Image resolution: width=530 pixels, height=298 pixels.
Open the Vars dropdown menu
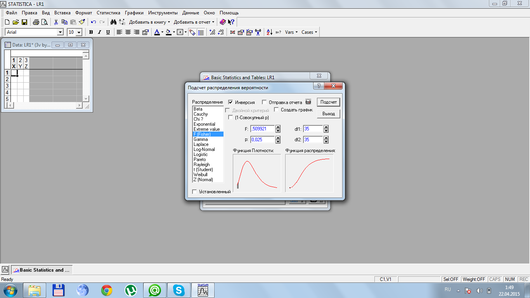click(x=291, y=32)
